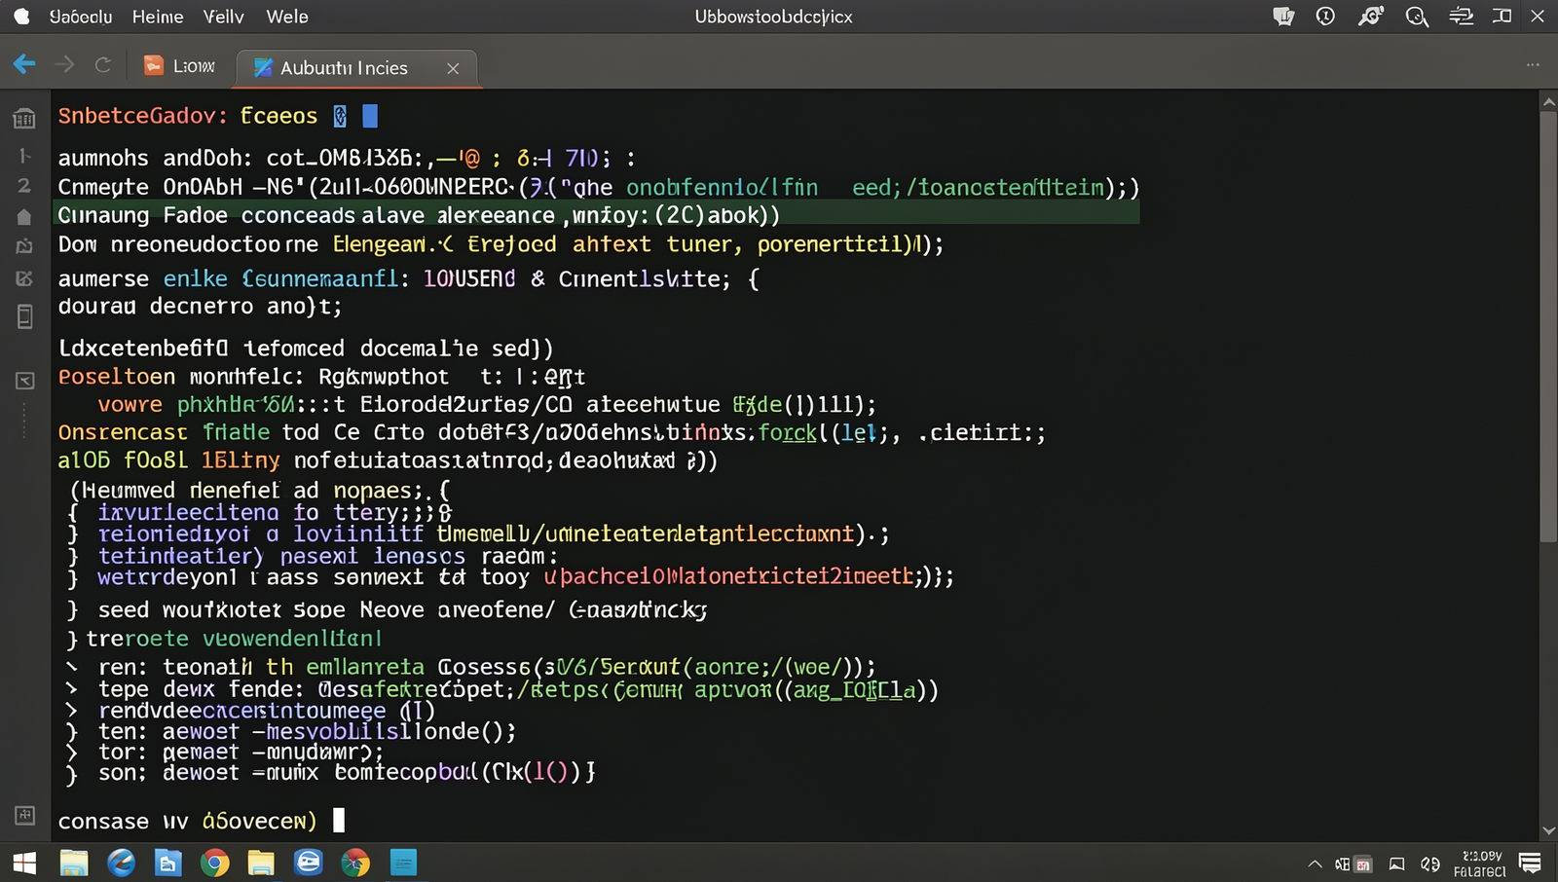Open the blue document taskbar icon
This screenshot has height=882, width=1558.
(168, 863)
